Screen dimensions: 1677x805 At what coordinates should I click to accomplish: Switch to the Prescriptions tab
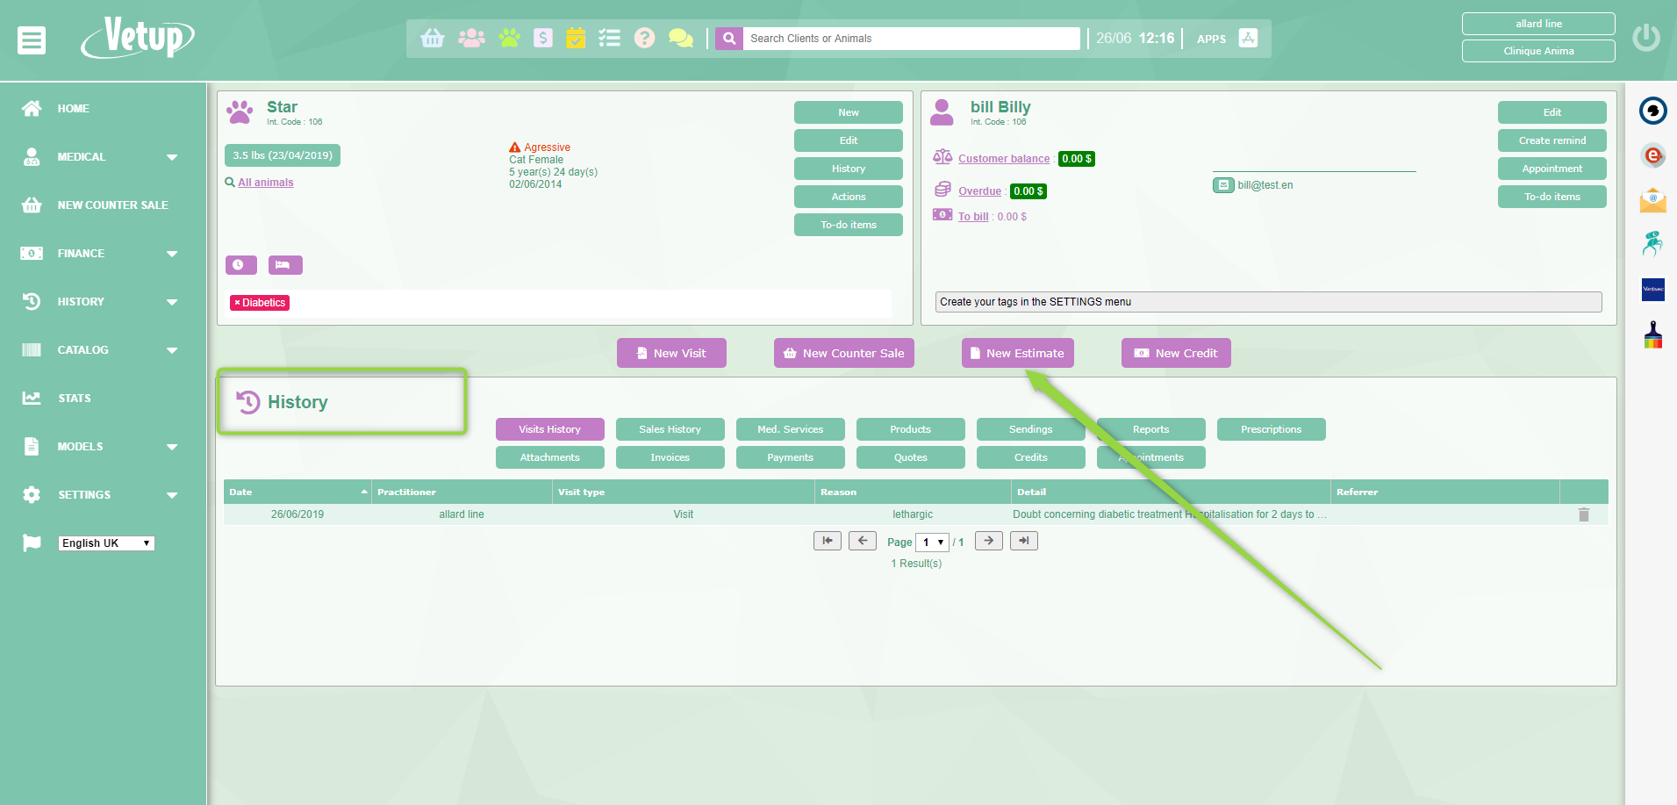[1272, 429]
